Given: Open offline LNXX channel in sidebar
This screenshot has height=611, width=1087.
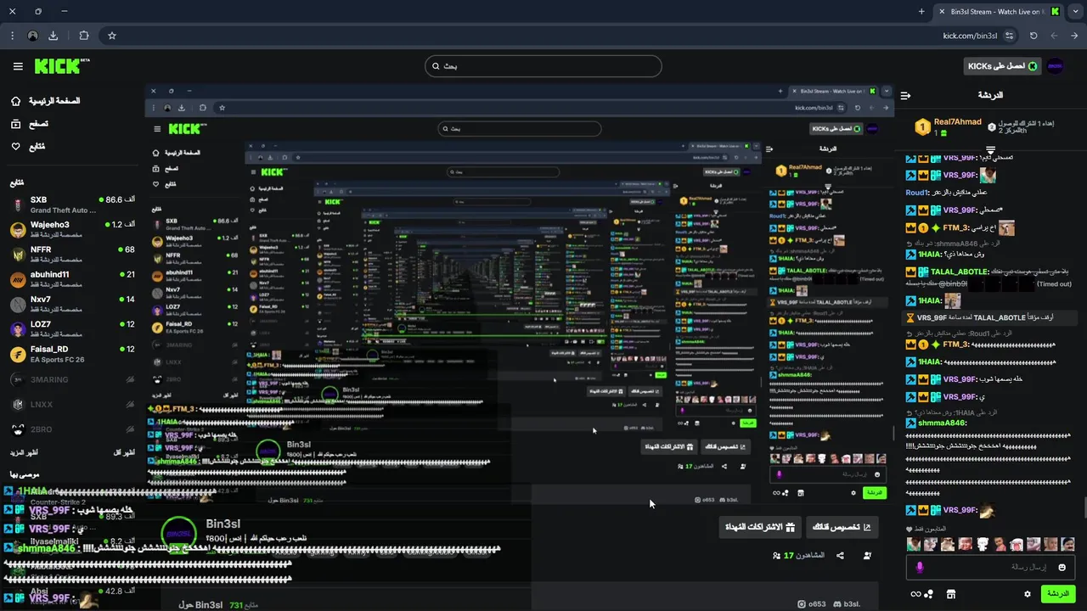Looking at the screenshot, I should click(72, 405).
